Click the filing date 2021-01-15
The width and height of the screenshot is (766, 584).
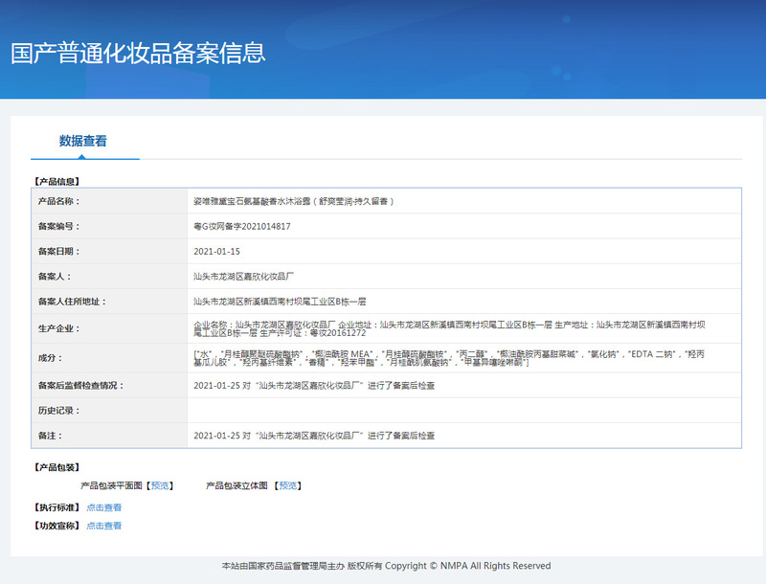(x=216, y=252)
